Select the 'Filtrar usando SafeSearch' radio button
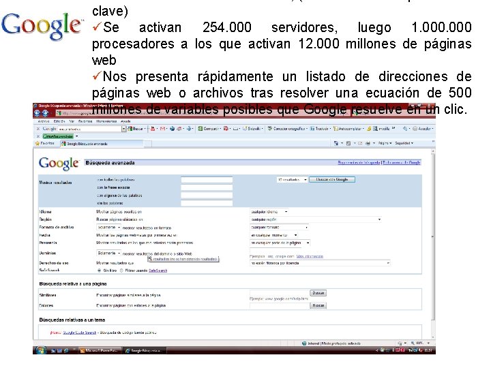Image resolution: width=491 pixels, height=368 pixels. point(121,271)
